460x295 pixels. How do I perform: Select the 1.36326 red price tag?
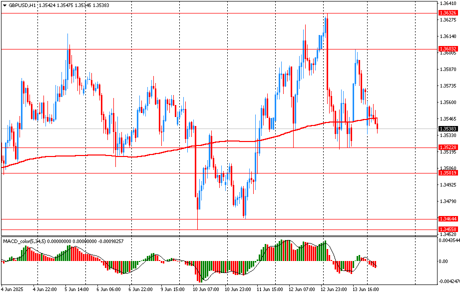pos(448,12)
